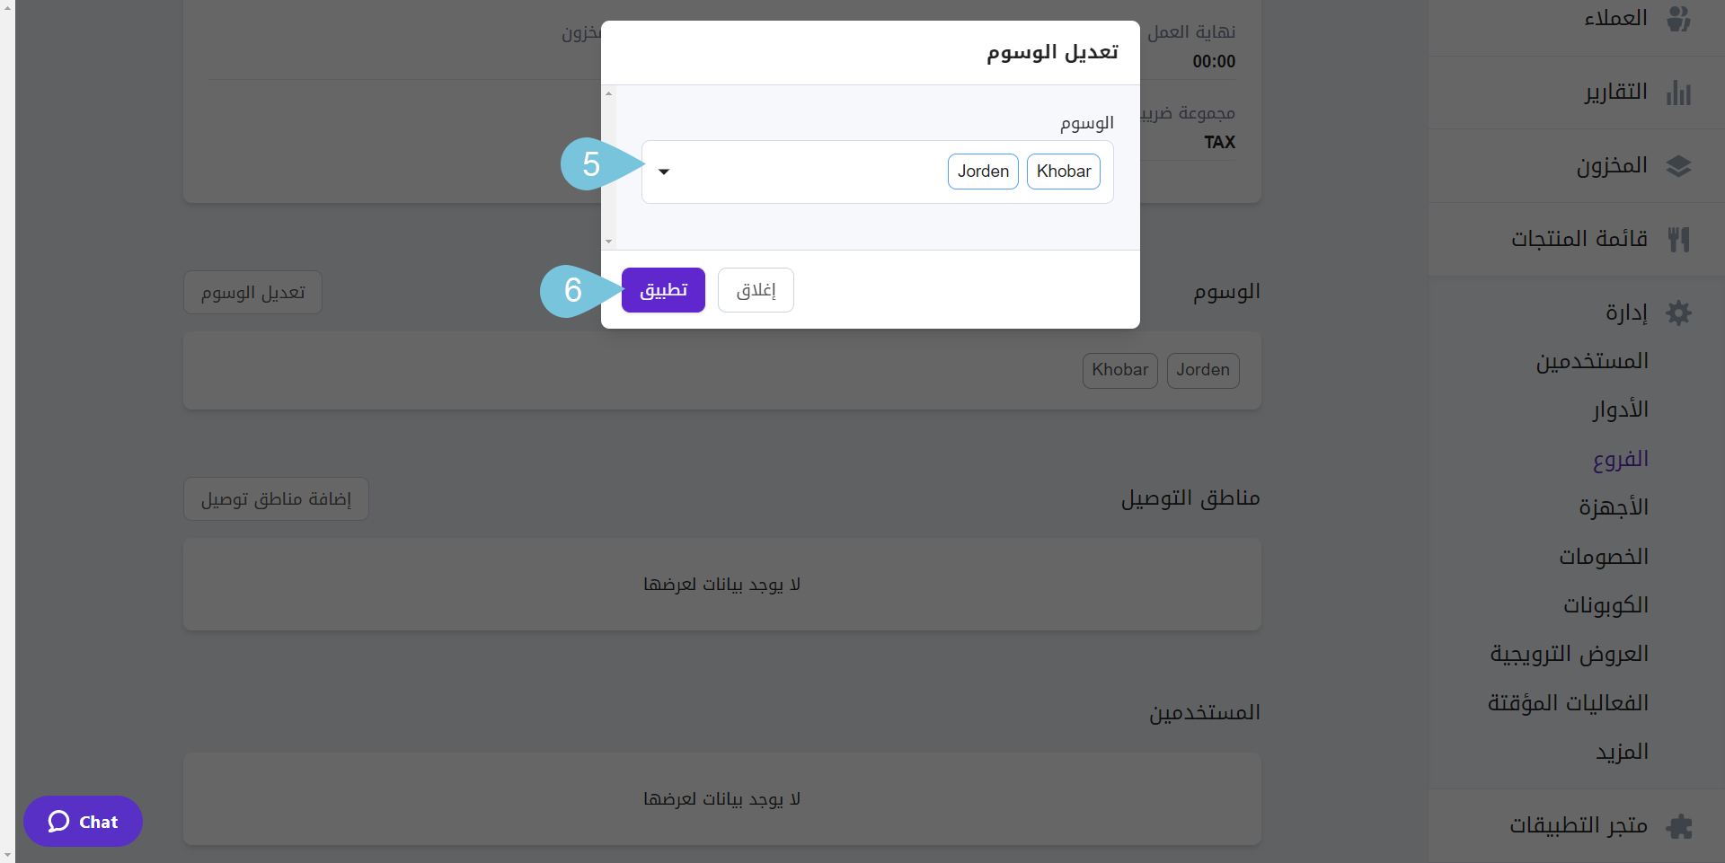
Task: Open the العملاء customers icon
Action: (x=1679, y=18)
